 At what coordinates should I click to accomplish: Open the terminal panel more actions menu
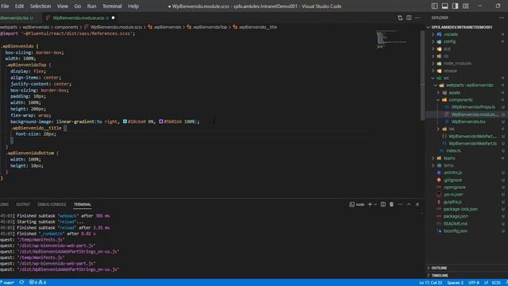[x=400, y=204]
